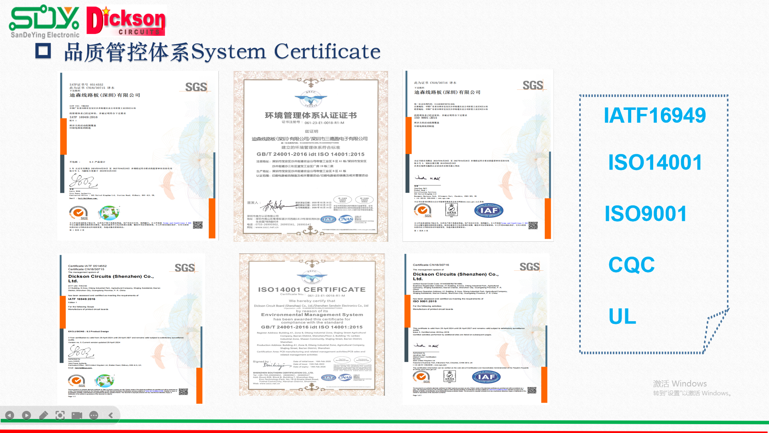Viewport: 769px width, 433px height.
Task: Click the 'ISO9001' text
Action: click(646, 213)
